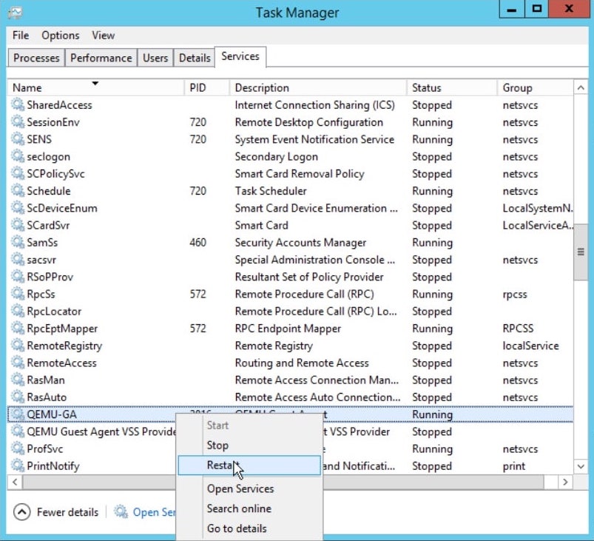
Task: Click the RpcSs service gear icon
Action: (x=18, y=294)
